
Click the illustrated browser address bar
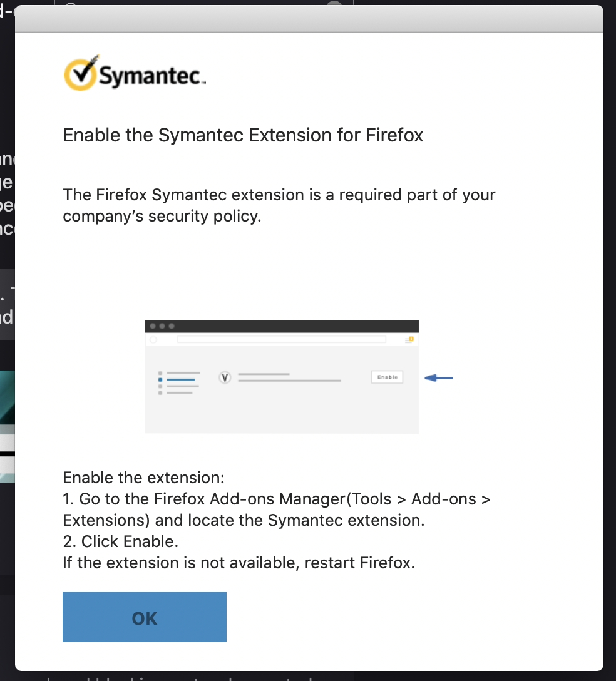(281, 339)
